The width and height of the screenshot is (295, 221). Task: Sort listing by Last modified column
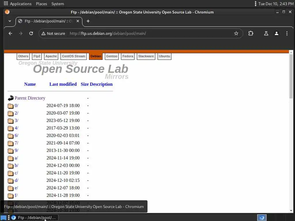[63, 84]
